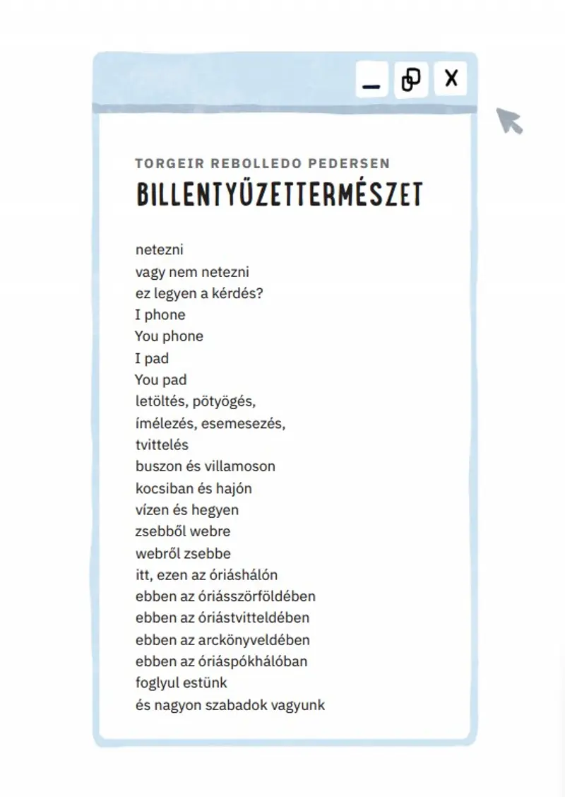Click the line "vagy nem netezni"
Screen dimensions: 565x797
pos(192,271)
